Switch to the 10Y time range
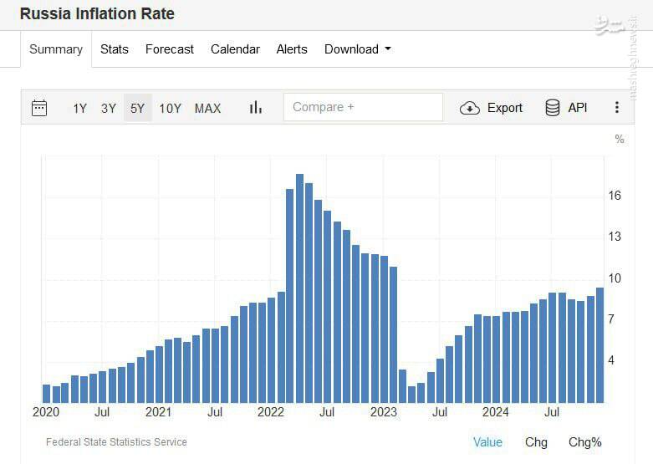 coord(170,108)
